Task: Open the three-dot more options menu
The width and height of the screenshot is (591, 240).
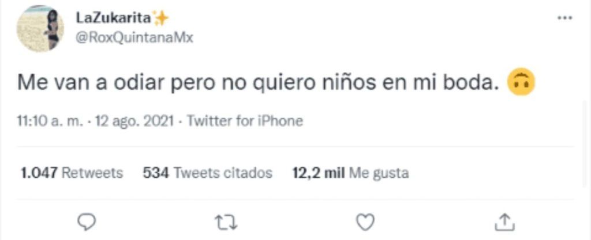Action: pyautogui.click(x=564, y=18)
